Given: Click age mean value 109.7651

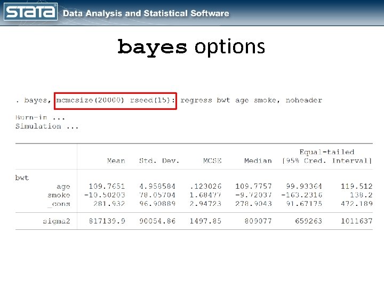Looking at the screenshot, I should pyautogui.click(x=107, y=186).
